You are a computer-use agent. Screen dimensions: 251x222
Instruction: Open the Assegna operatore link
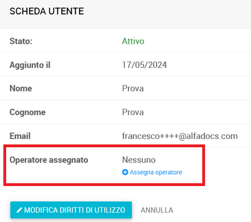point(152,172)
